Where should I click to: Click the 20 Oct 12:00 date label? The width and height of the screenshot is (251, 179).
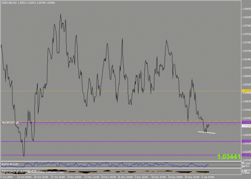pyautogui.click(x=40, y=177)
